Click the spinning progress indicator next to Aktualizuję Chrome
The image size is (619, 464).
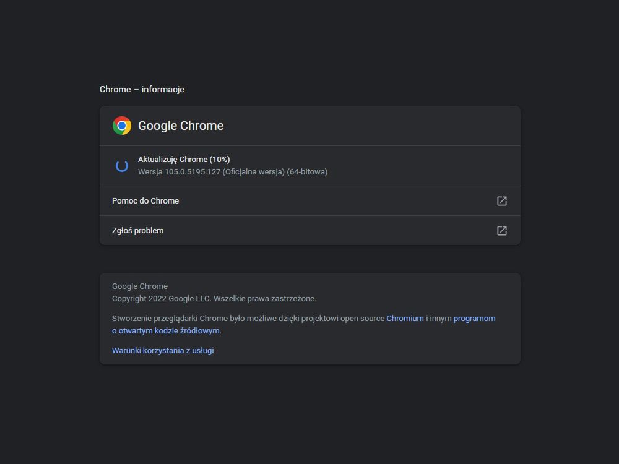122,165
